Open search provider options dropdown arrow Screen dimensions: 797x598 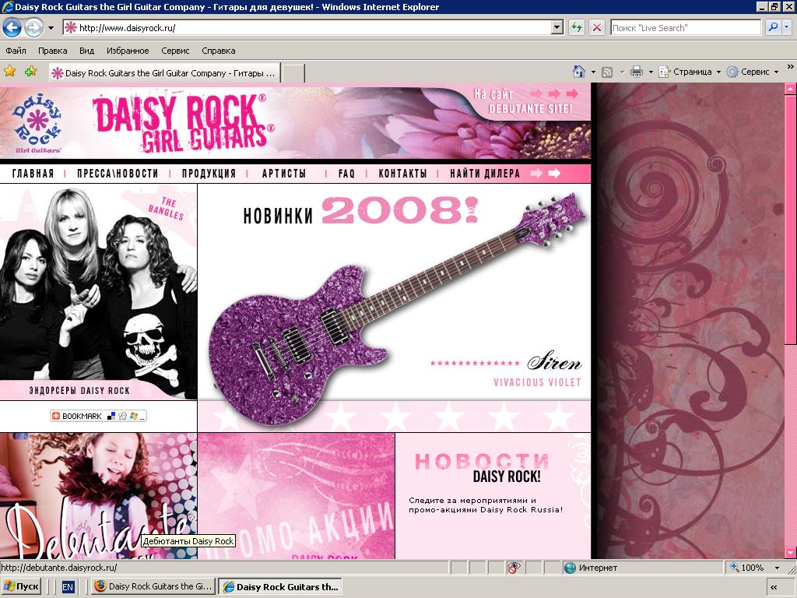click(x=787, y=27)
